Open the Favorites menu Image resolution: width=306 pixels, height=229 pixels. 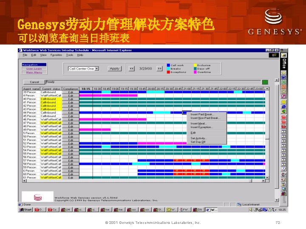point(56,55)
